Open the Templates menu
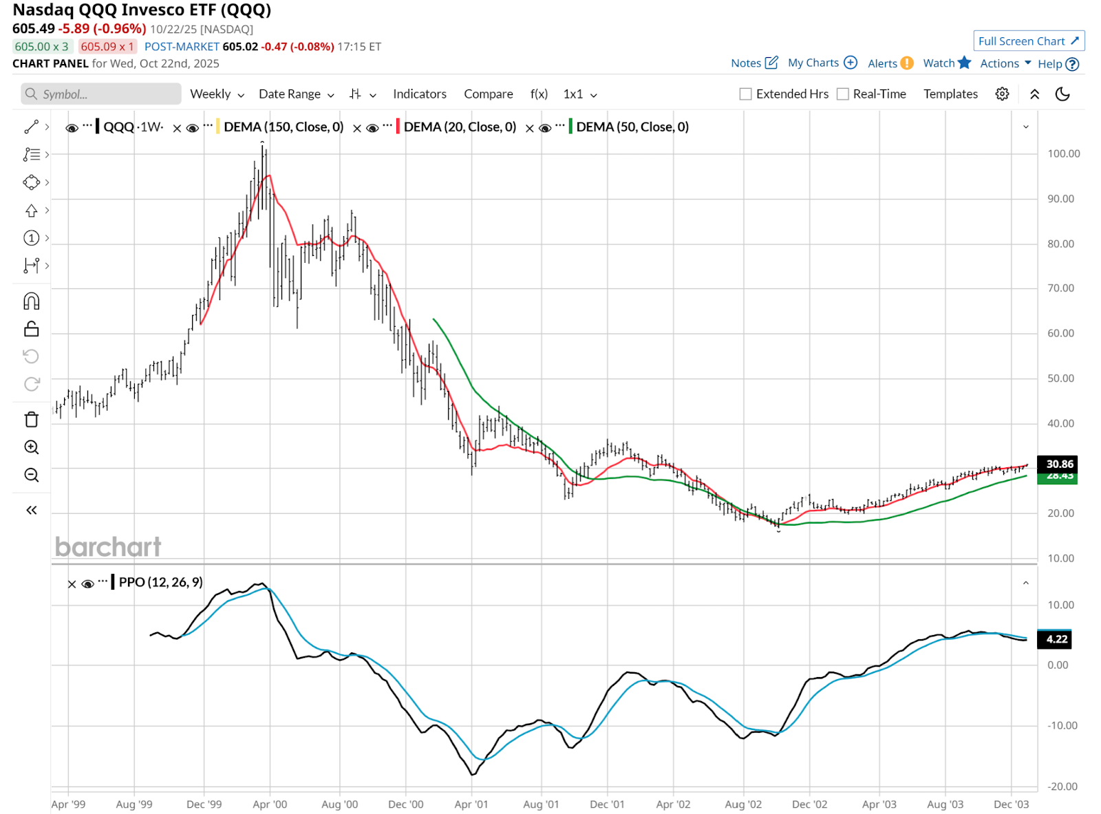Viewport: 1101px width, 814px height. click(950, 94)
